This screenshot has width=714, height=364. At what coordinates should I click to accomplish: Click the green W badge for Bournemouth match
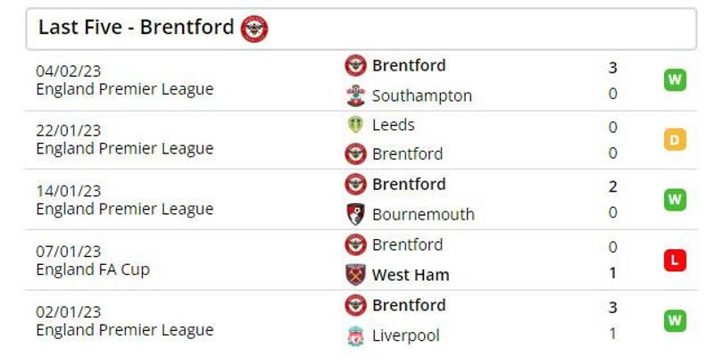pyautogui.click(x=675, y=200)
